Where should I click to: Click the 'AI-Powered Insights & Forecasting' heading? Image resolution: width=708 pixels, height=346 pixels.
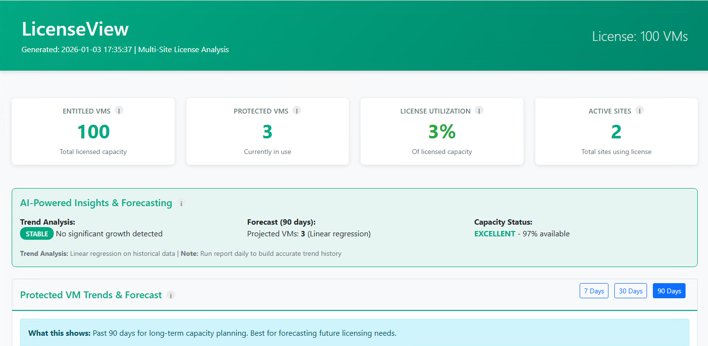(x=96, y=203)
